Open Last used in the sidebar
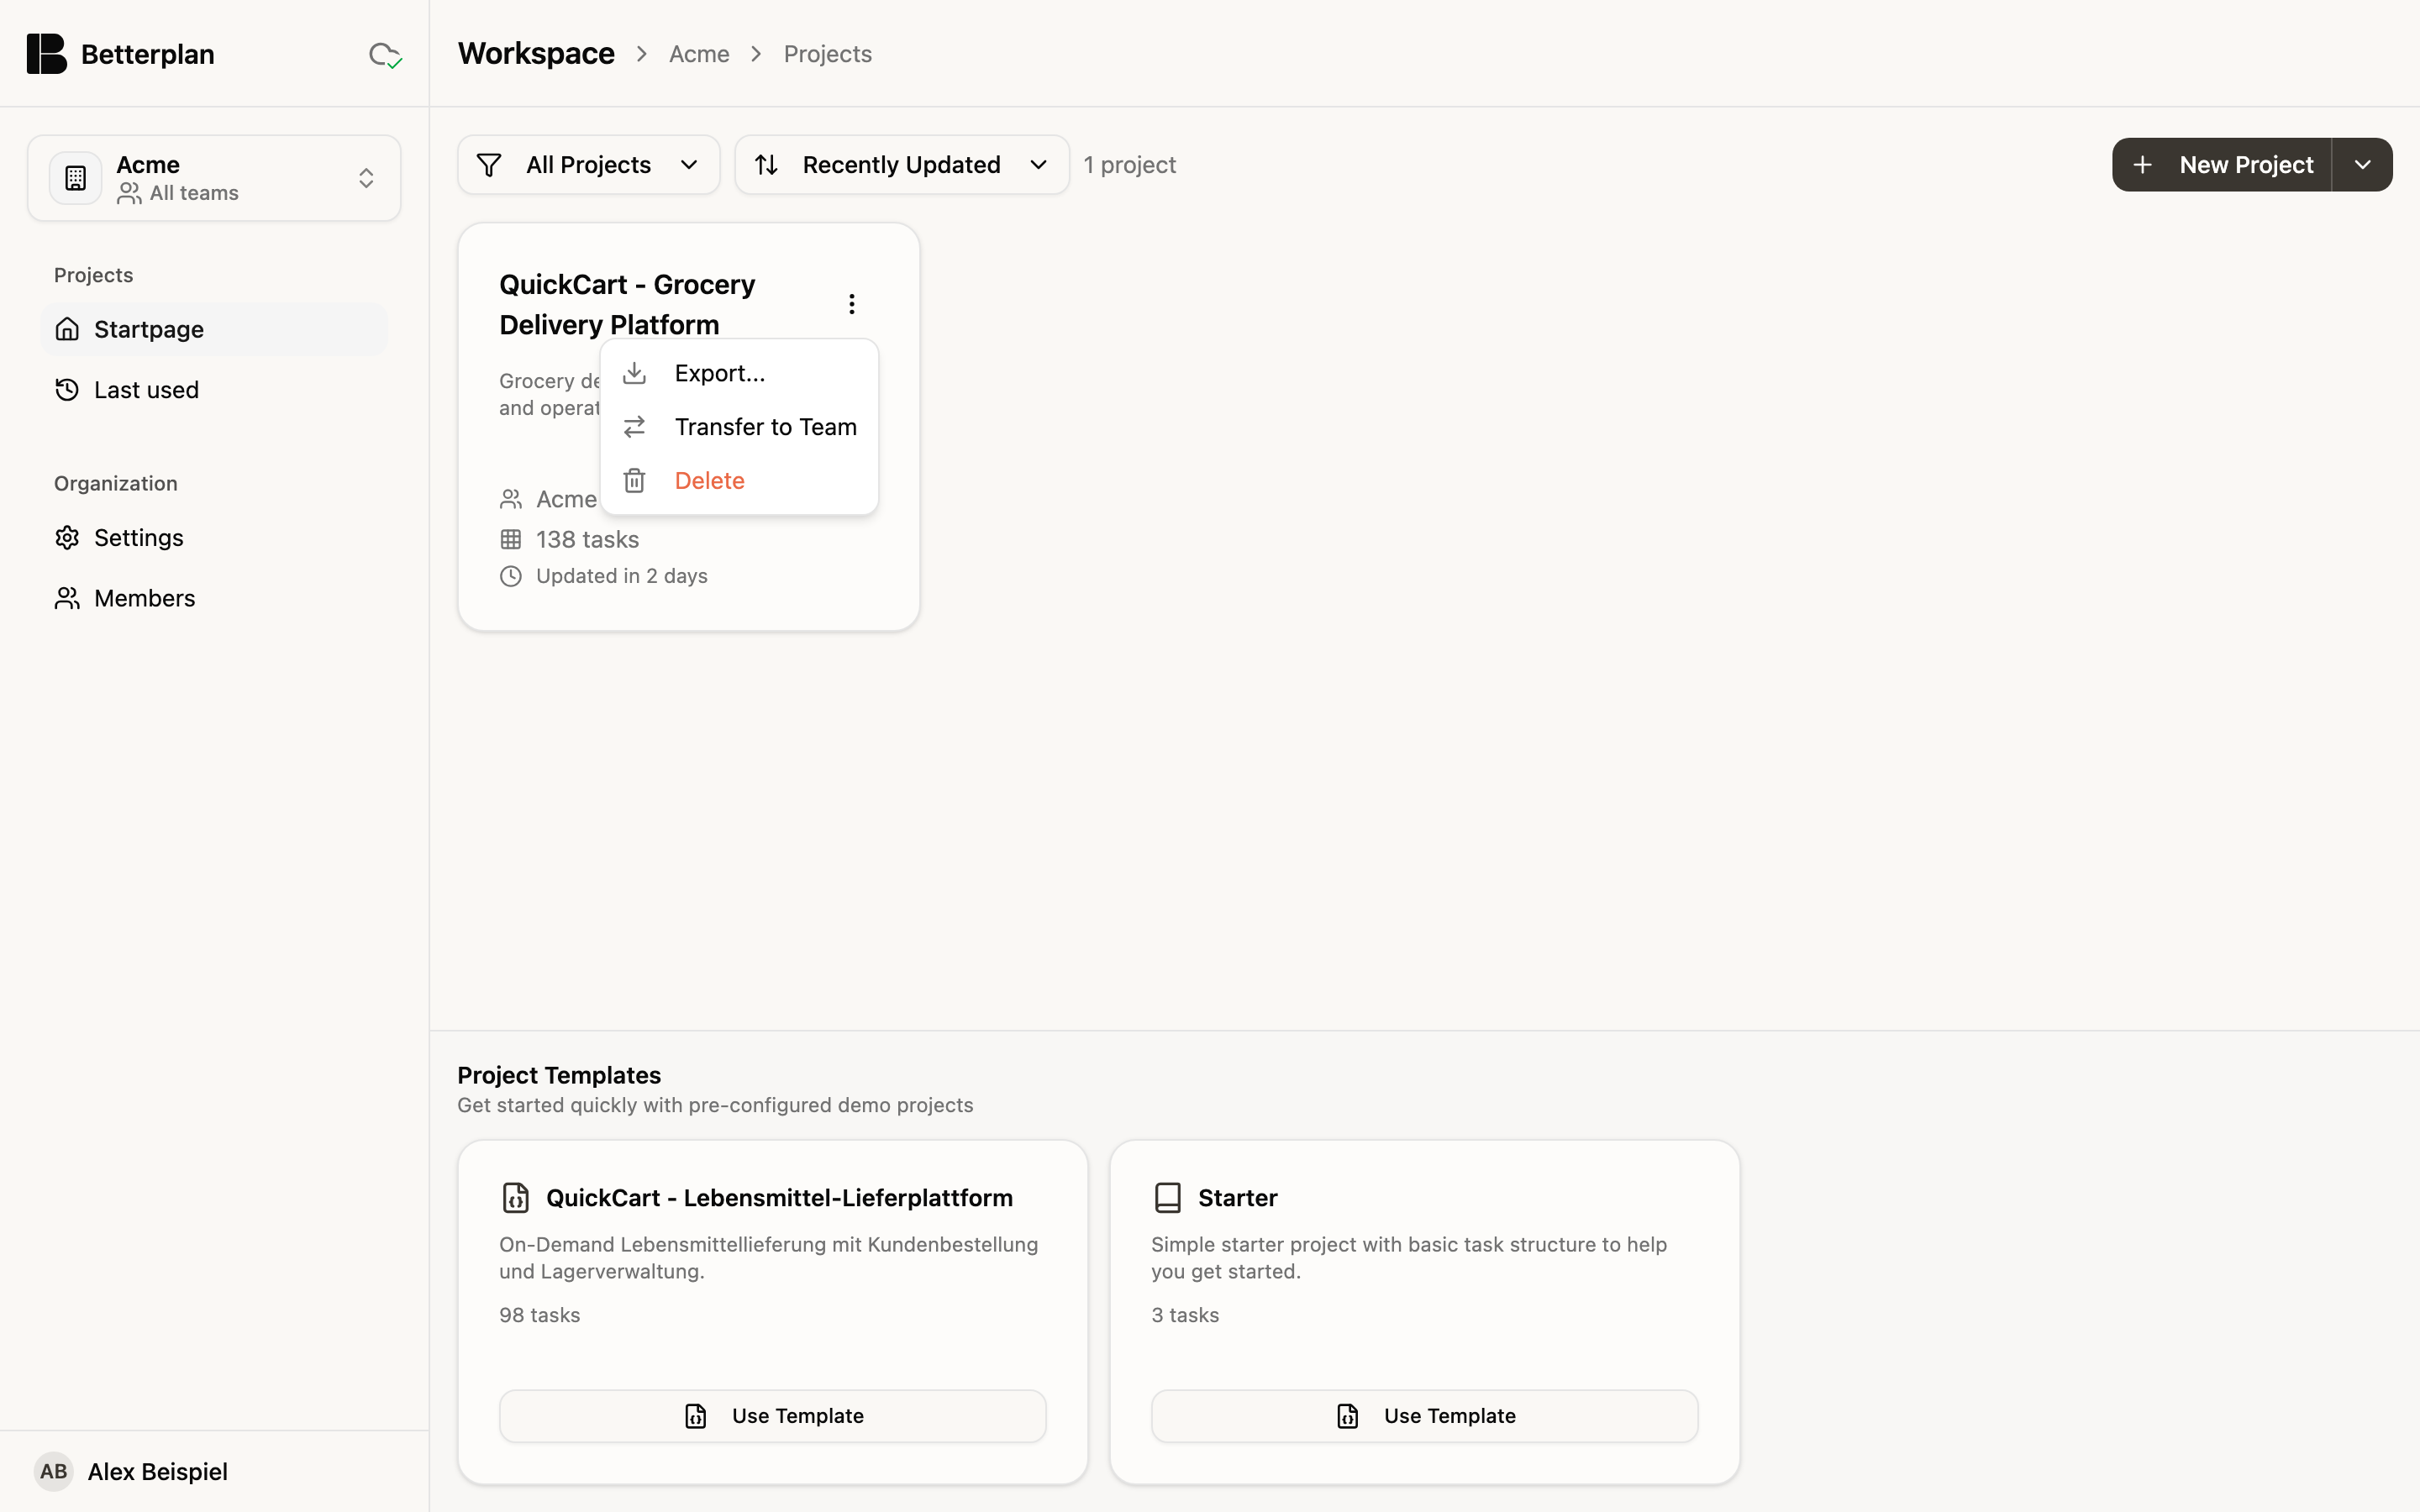The height and width of the screenshot is (1512, 2420). tap(214, 390)
